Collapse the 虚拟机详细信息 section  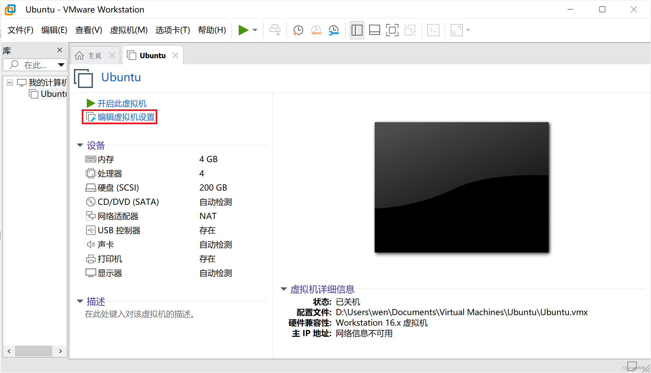[x=283, y=289]
